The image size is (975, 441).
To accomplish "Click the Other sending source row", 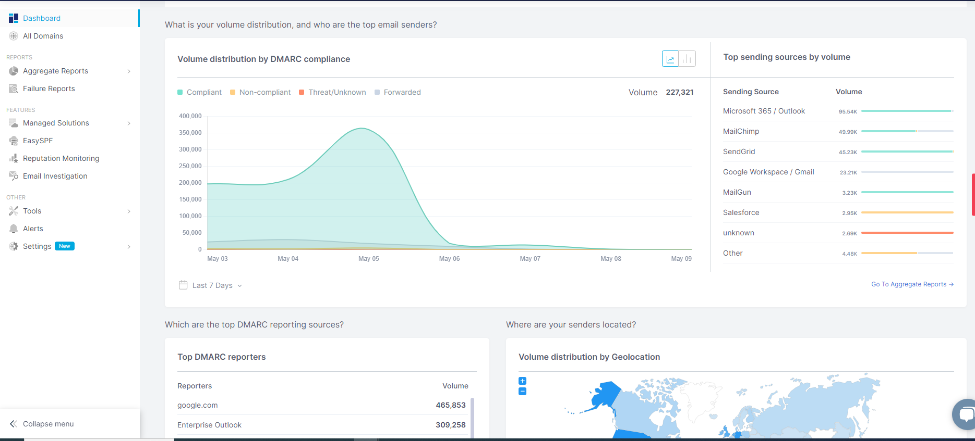I will coord(838,253).
